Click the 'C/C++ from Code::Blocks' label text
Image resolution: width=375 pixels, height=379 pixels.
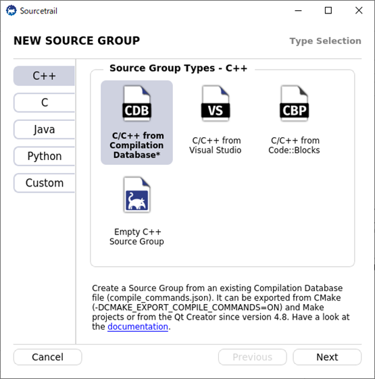[x=294, y=145]
